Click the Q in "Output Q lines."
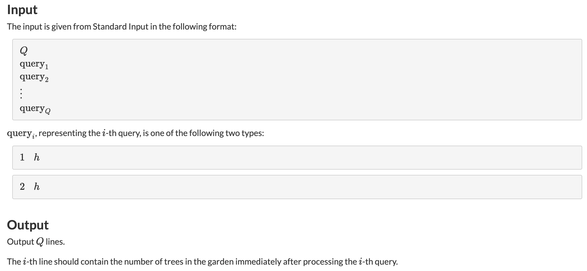 coord(39,242)
